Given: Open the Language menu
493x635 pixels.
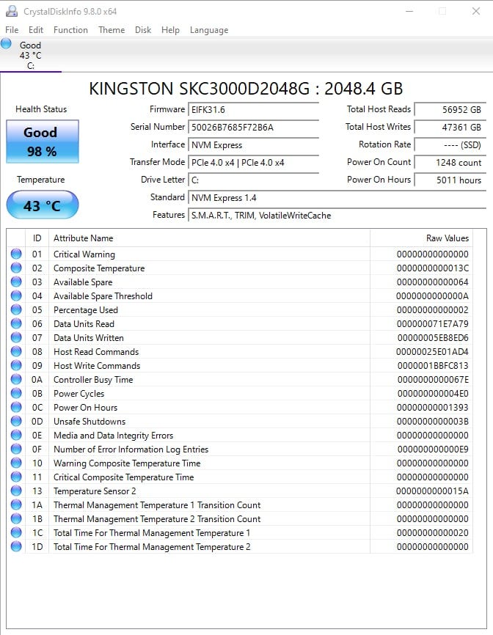Looking at the screenshot, I should 209,30.
